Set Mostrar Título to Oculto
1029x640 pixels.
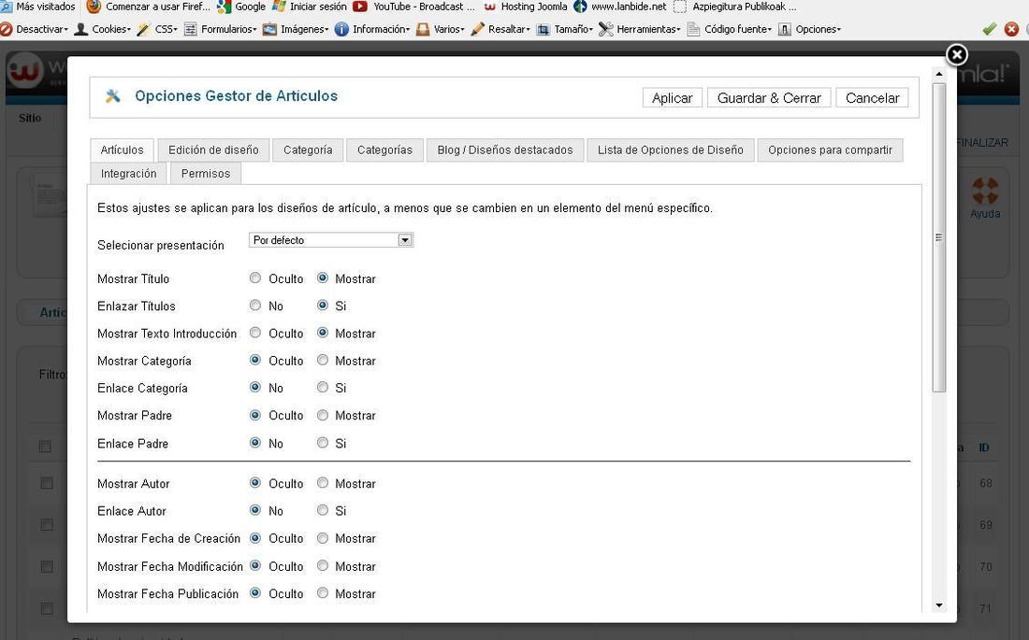pyautogui.click(x=255, y=278)
